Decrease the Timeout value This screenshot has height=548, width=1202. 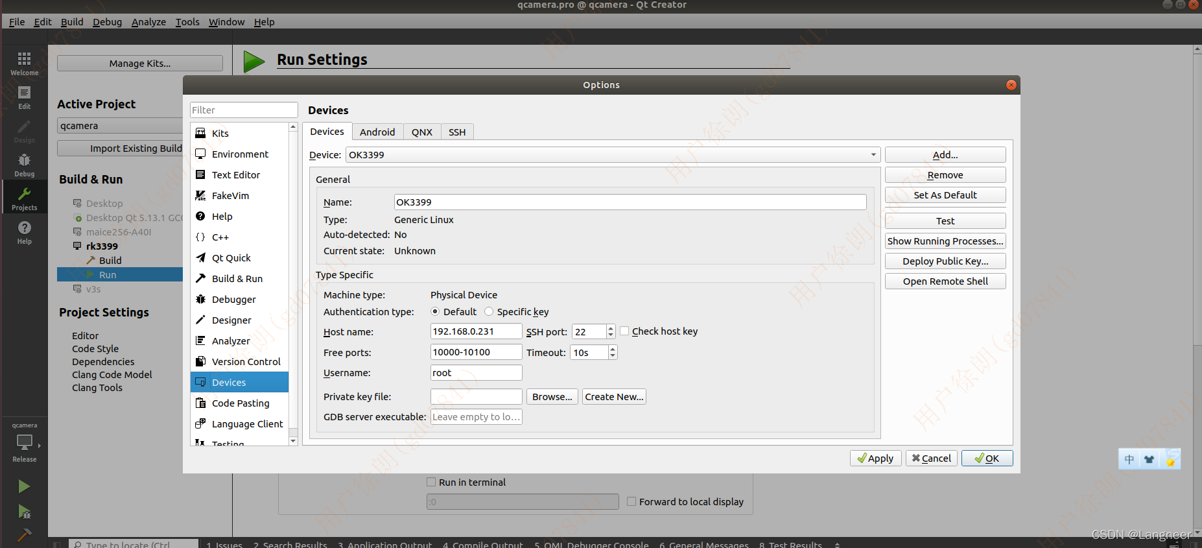(x=613, y=356)
